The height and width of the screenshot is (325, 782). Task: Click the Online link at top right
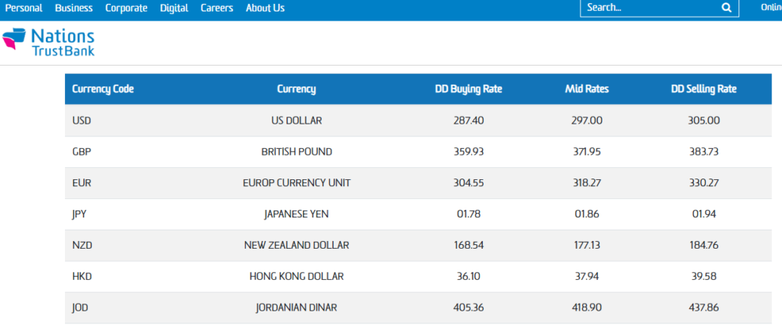[771, 8]
